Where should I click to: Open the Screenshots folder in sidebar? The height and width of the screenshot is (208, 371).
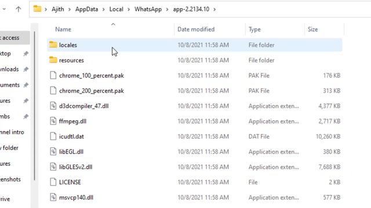pos(10,179)
